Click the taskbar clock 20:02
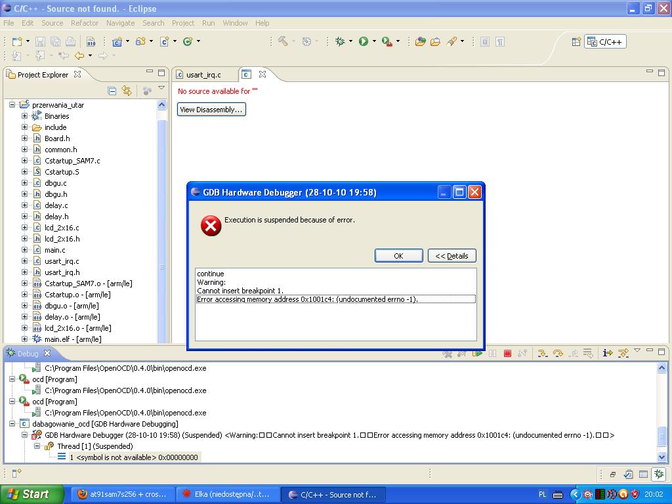Image resolution: width=672 pixels, height=504 pixels. (x=654, y=494)
